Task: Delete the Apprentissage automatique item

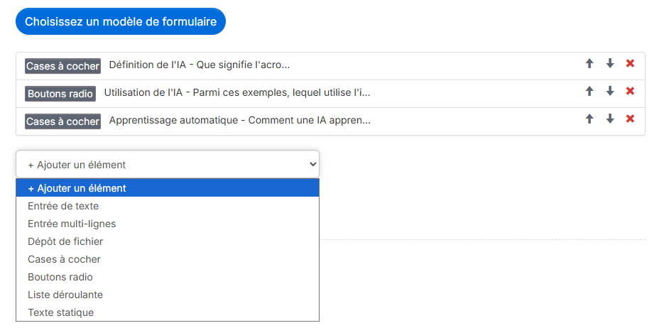Action: point(630,119)
